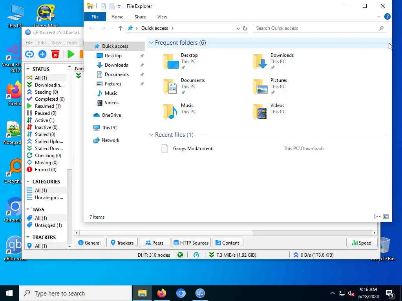Open the Share ribbon tab

(140, 16)
